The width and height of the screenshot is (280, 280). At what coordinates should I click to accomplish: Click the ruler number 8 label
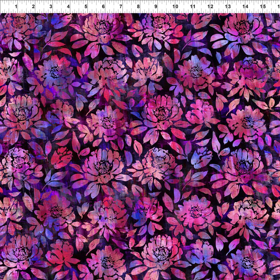click(138, 6)
